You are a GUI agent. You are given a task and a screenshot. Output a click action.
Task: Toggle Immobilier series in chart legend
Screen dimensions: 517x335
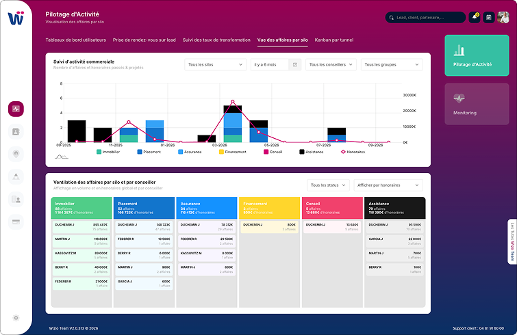(x=110, y=152)
